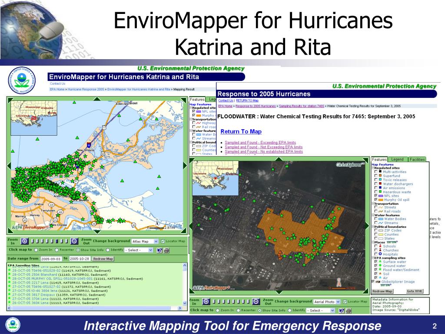Open the help icon in the Atlas Map toolbar

[159, 250]
